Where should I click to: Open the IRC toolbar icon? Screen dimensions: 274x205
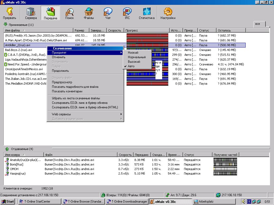tap(127, 13)
